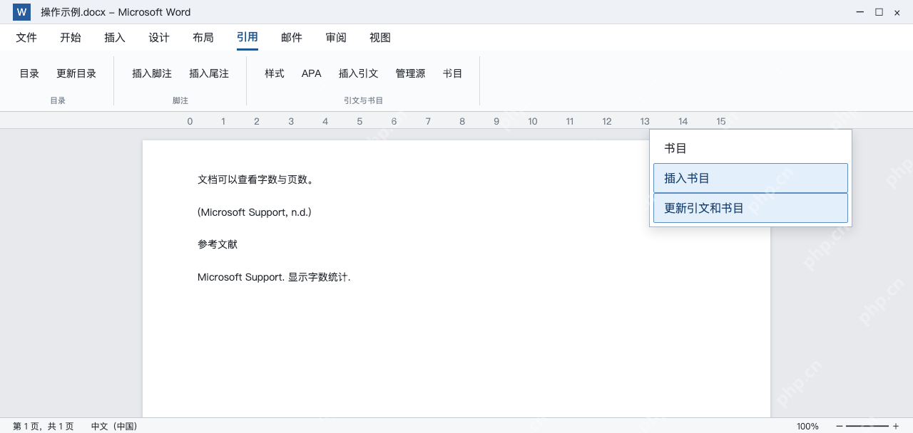The height and width of the screenshot is (433, 913).
Task: Close the Word window
Action: pos(897,12)
